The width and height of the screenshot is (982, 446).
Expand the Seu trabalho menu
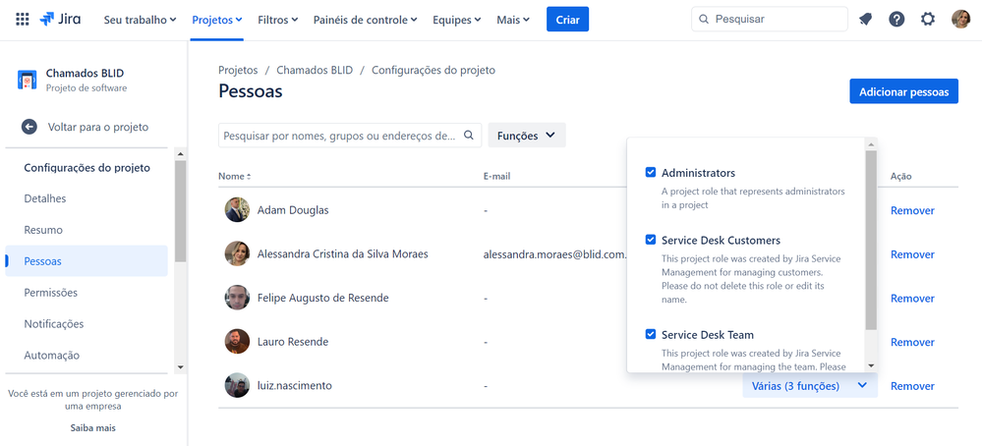[140, 20]
